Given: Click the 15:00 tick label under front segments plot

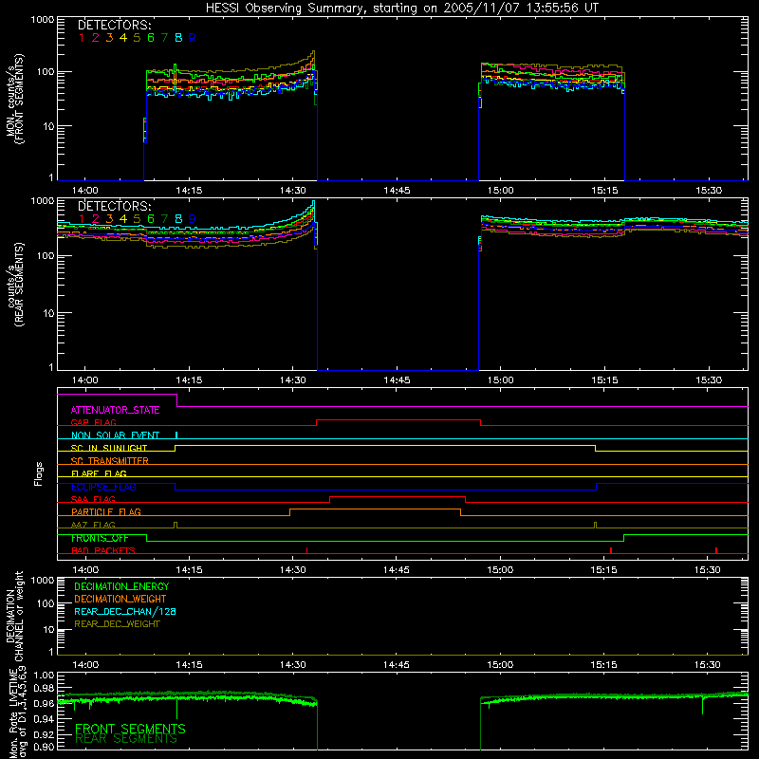Looking at the screenshot, I should (500, 191).
